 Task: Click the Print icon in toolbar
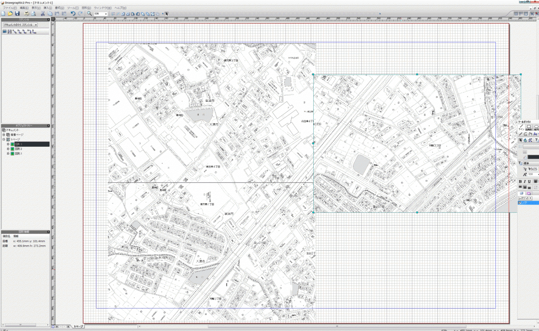point(26,14)
